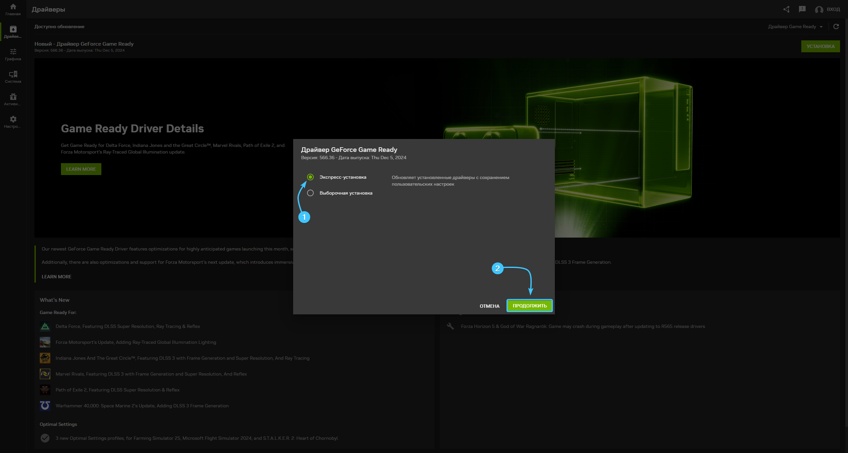
Task: Click ПРОДОЛЖИТЬ to continue installation
Action: (530, 306)
